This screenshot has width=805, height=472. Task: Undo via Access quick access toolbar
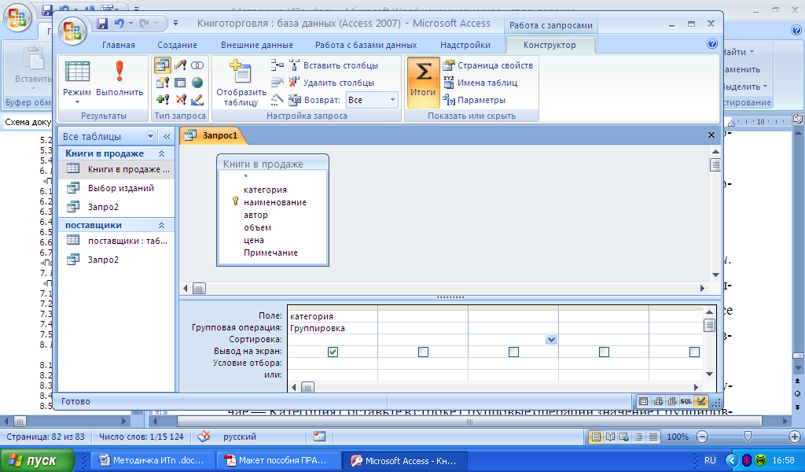pos(119,23)
